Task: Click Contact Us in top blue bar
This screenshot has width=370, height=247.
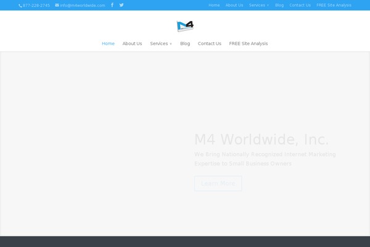Action: pyautogui.click(x=300, y=5)
